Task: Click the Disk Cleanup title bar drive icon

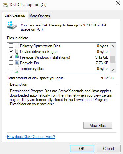Action: click(x=5, y=5)
